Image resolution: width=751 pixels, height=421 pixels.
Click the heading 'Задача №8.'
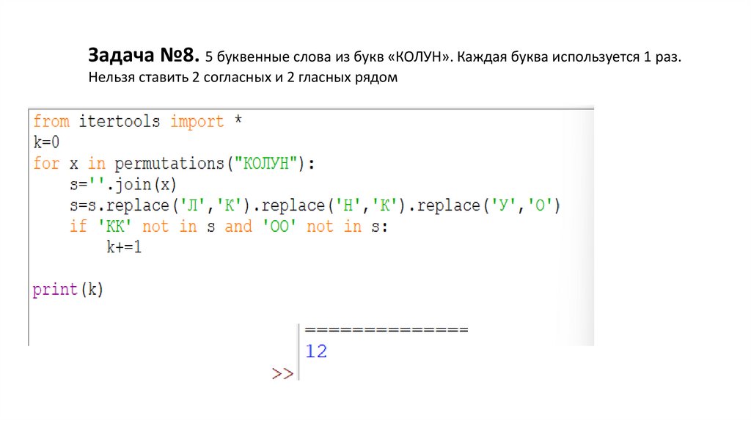pos(144,56)
